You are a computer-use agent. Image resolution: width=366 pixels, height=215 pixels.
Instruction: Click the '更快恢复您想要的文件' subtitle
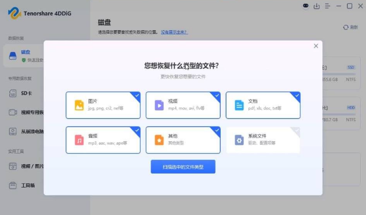183,77
